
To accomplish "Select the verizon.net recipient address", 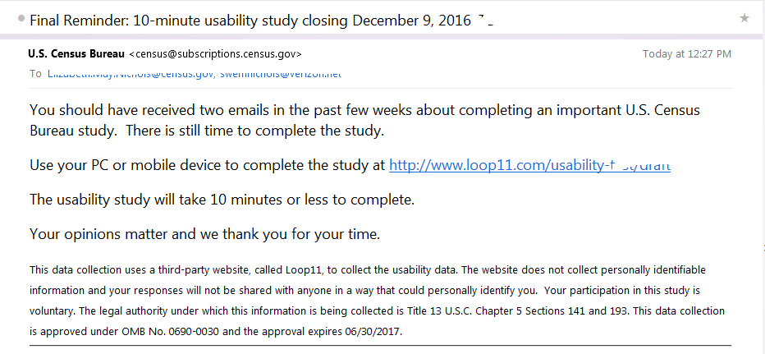I will (280, 74).
